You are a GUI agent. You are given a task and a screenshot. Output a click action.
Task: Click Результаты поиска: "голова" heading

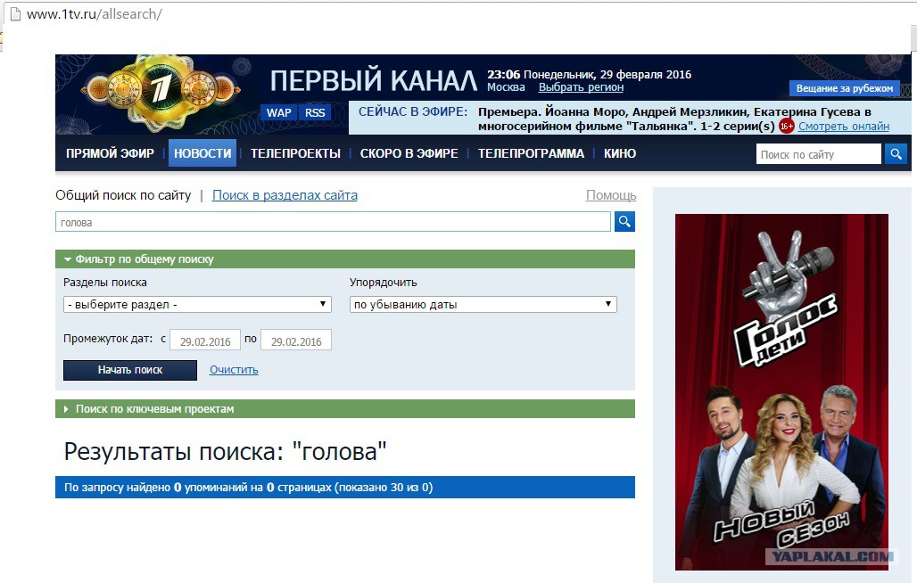click(x=225, y=452)
